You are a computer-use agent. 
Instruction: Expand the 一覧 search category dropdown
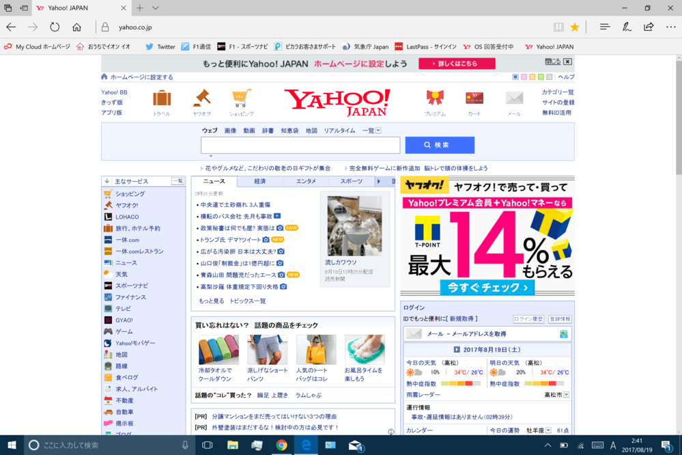click(x=378, y=130)
